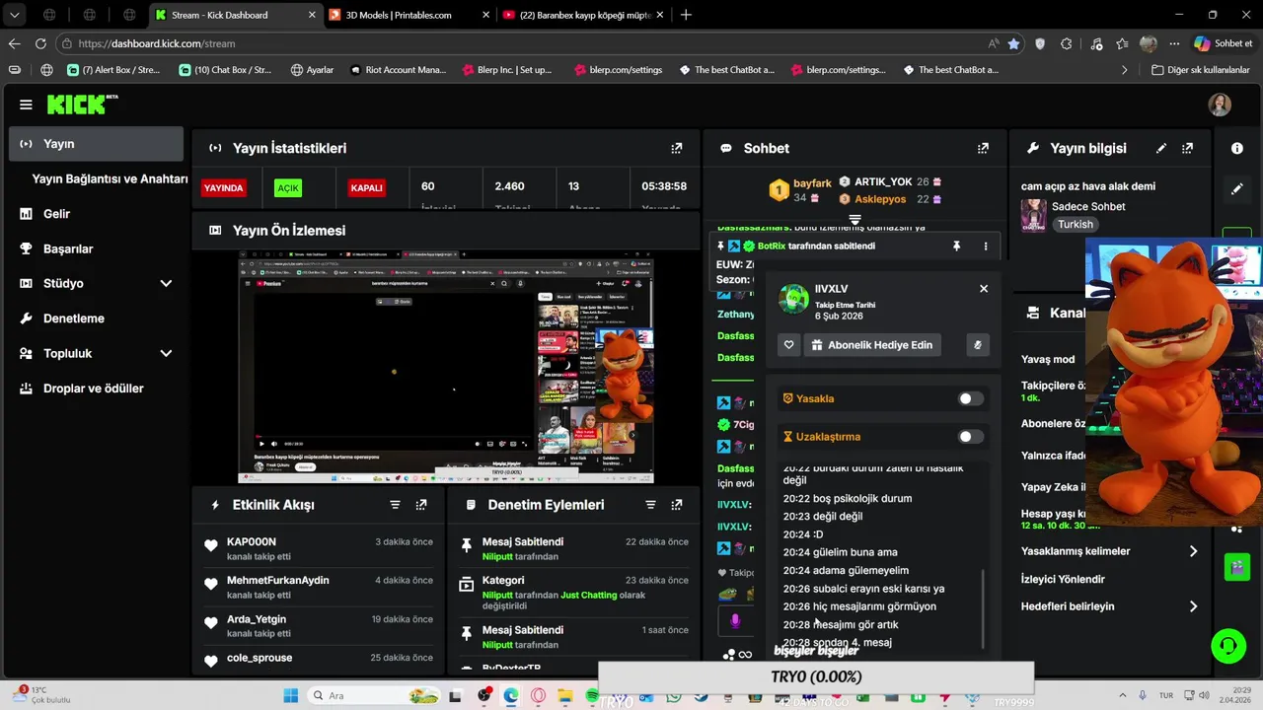This screenshot has height=710, width=1263.
Task: Click the Turkish language tag
Action: (x=1076, y=225)
